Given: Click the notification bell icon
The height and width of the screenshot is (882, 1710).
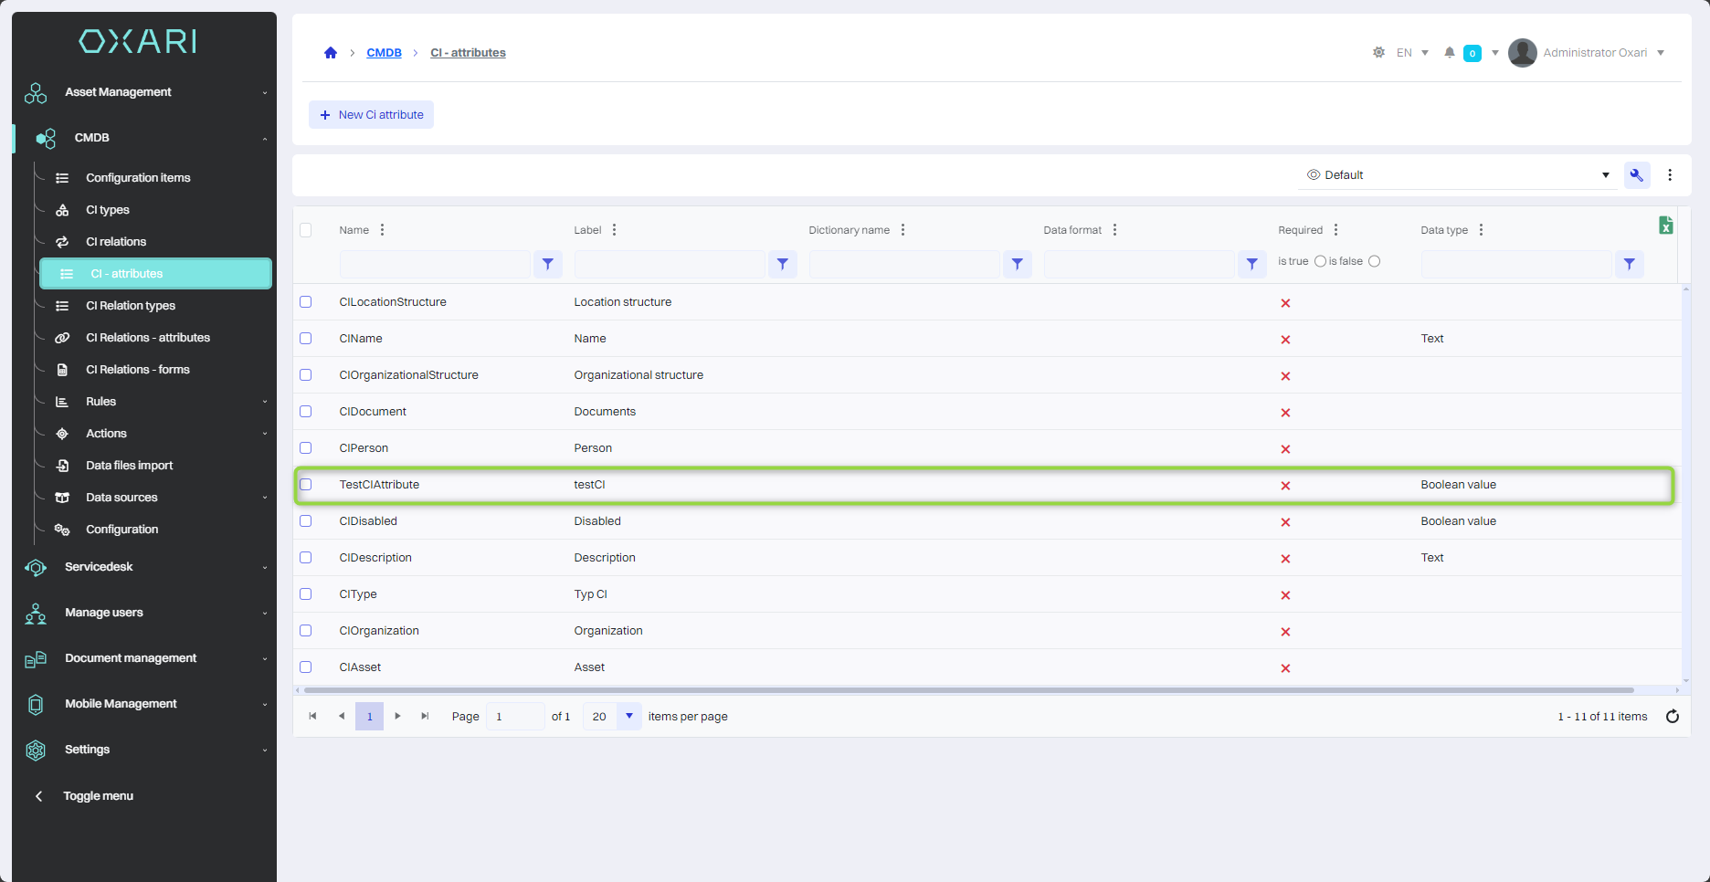Looking at the screenshot, I should (x=1449, y=53).
